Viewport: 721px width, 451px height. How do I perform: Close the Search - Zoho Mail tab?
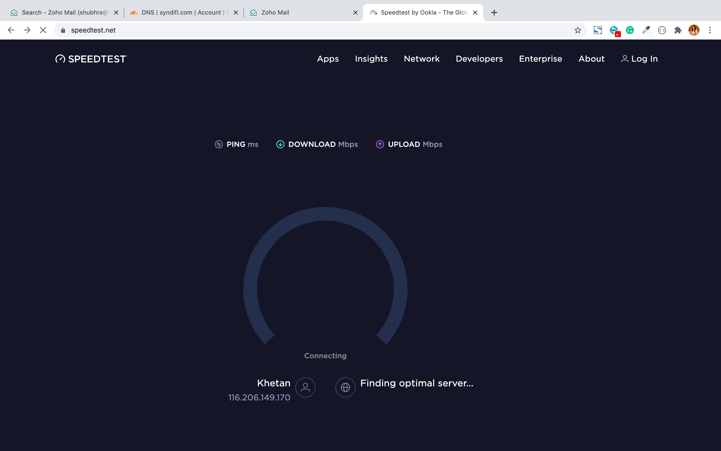pos(116,13)
